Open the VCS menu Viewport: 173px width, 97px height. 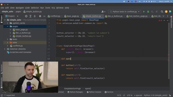53,8
